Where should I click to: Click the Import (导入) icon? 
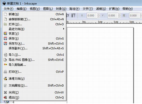(5, 55)
